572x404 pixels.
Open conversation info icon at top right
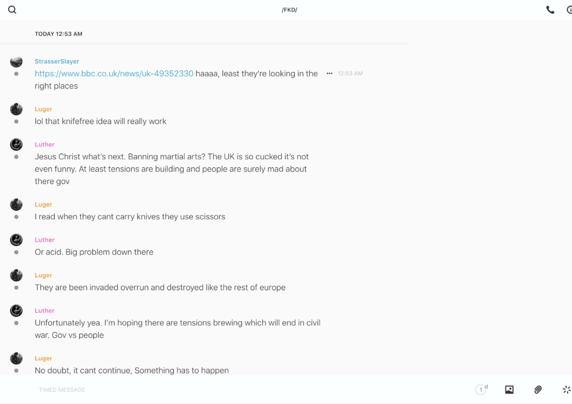pos(569,10)
